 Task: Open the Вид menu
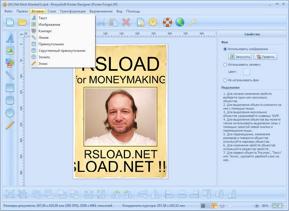click(x=119, y=11)
